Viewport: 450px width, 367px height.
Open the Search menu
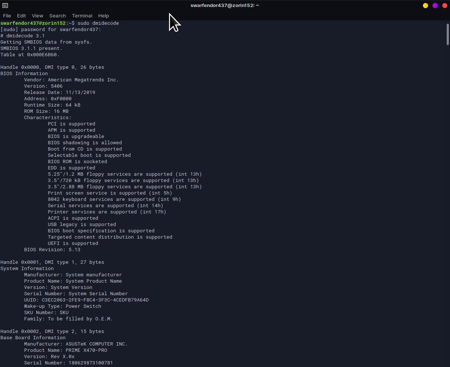pyautogui.click(x=57, y=16)
